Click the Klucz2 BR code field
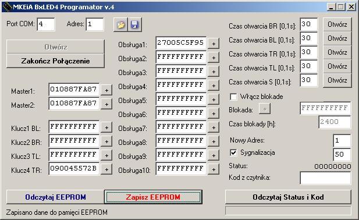 click(74, 141)
